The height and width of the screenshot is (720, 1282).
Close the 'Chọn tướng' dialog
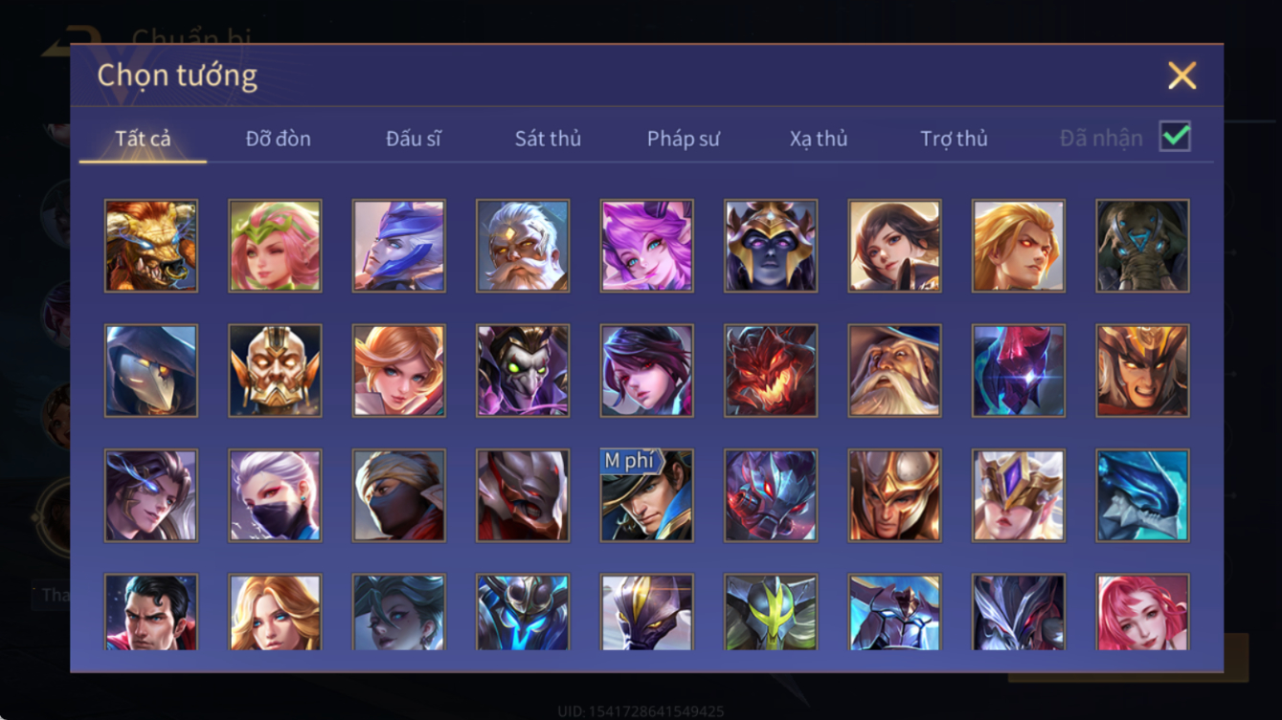1181,76
